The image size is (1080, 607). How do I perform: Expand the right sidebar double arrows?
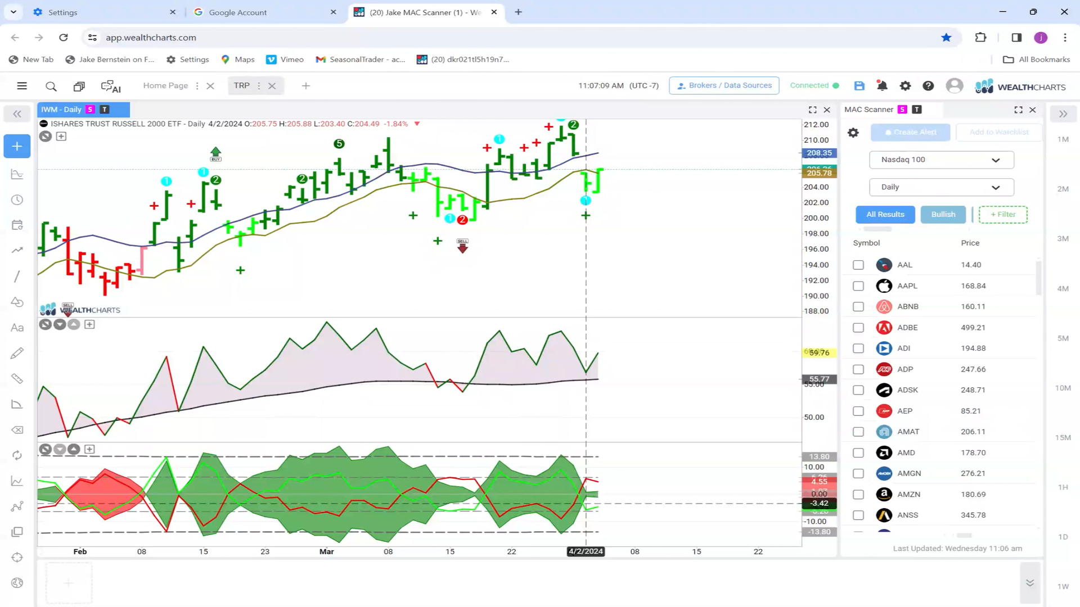[x=1063, y=114]
